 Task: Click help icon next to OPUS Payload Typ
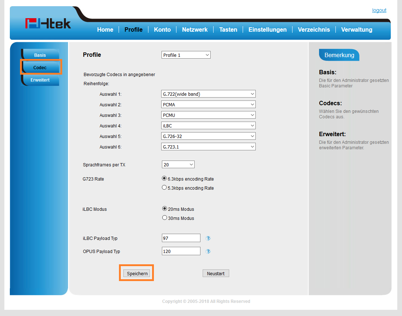pyautogui.click(x=208, y=252)
